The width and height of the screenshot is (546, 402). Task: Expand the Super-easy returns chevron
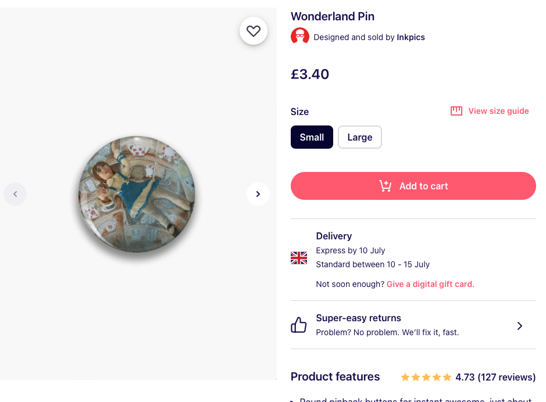point(520,326)
